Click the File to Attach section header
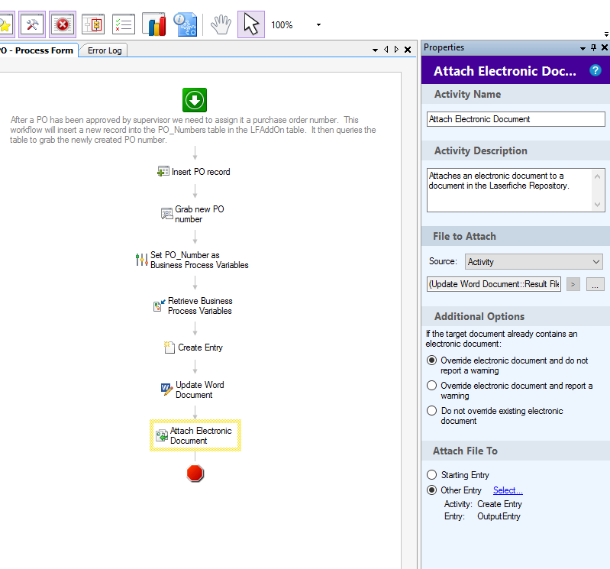Viewport: 610px width, 569px height. pos(516,236)
